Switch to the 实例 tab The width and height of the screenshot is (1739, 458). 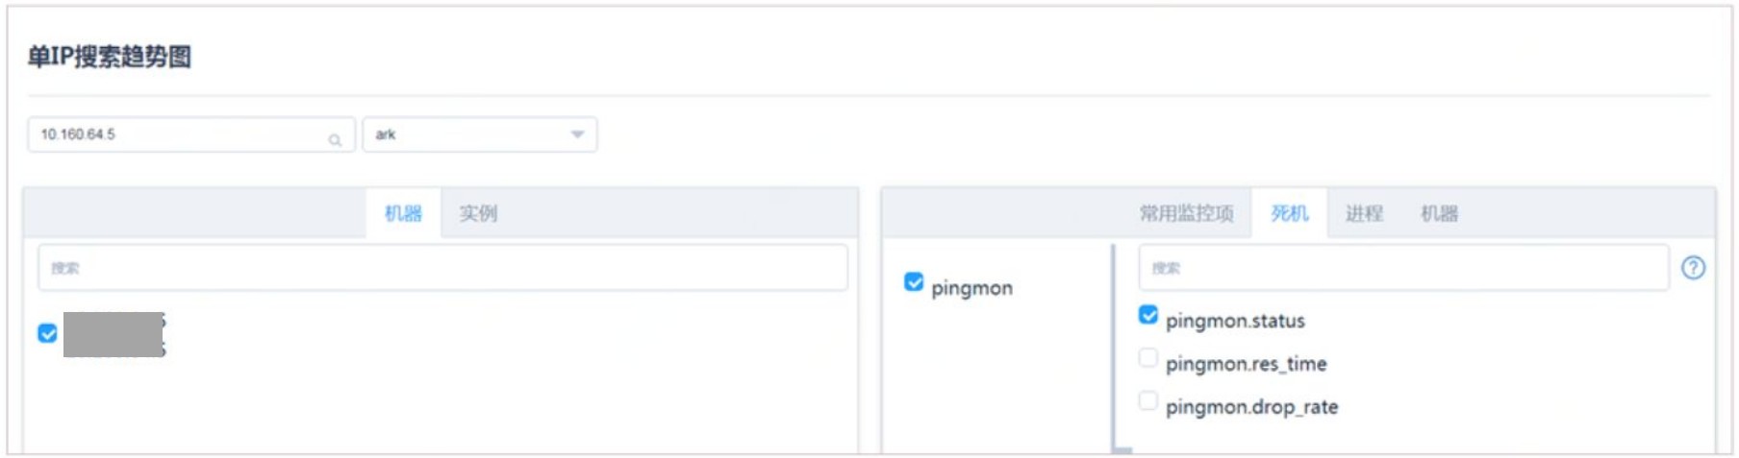point(478,213)
